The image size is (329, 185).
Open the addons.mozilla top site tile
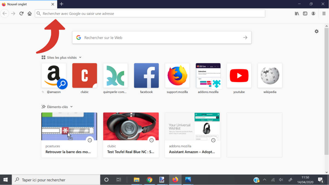(x=208, y=76)
